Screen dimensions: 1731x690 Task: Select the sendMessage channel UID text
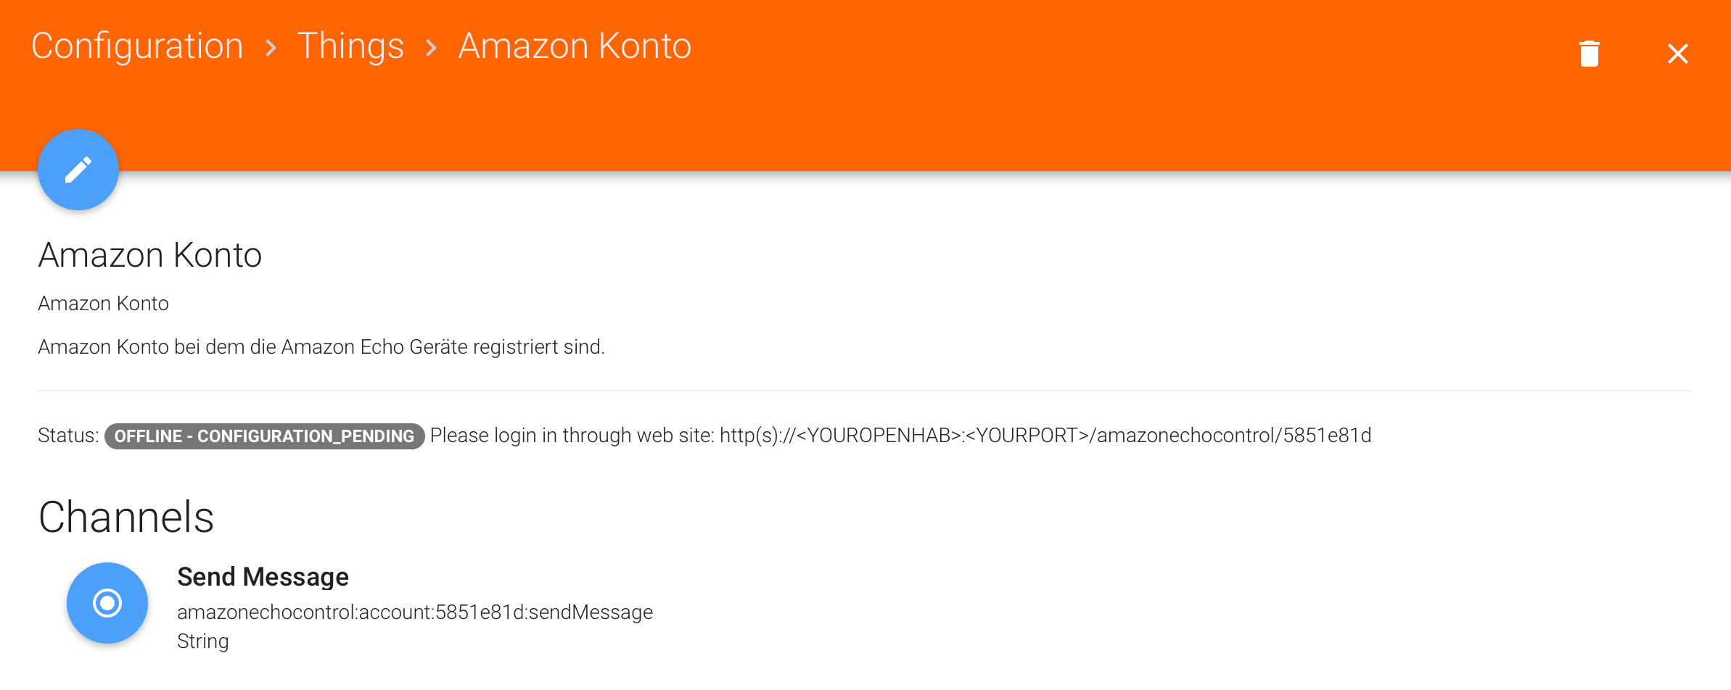click(x=414, y=612)
